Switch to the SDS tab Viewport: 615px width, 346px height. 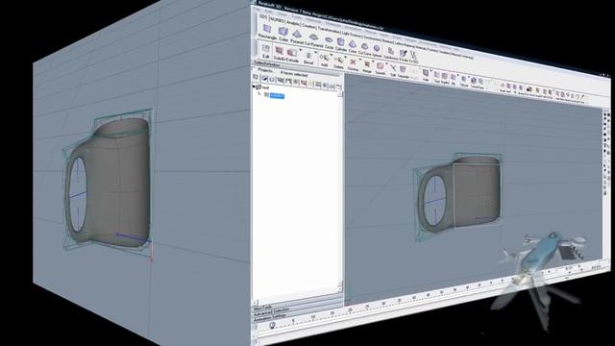coord(262,17)
